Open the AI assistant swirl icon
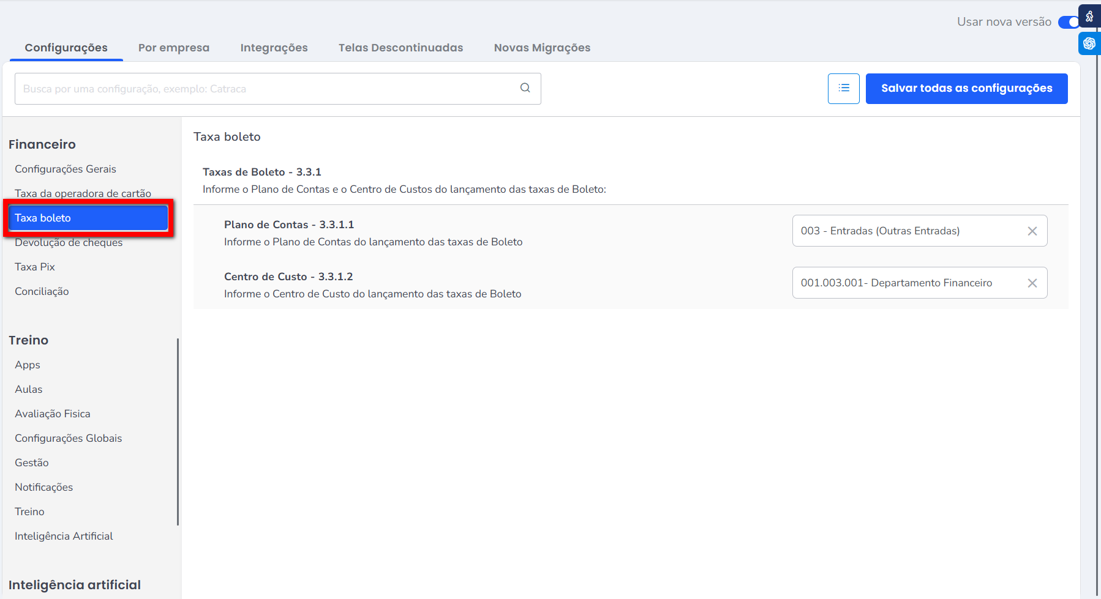 coord(1089,43)
